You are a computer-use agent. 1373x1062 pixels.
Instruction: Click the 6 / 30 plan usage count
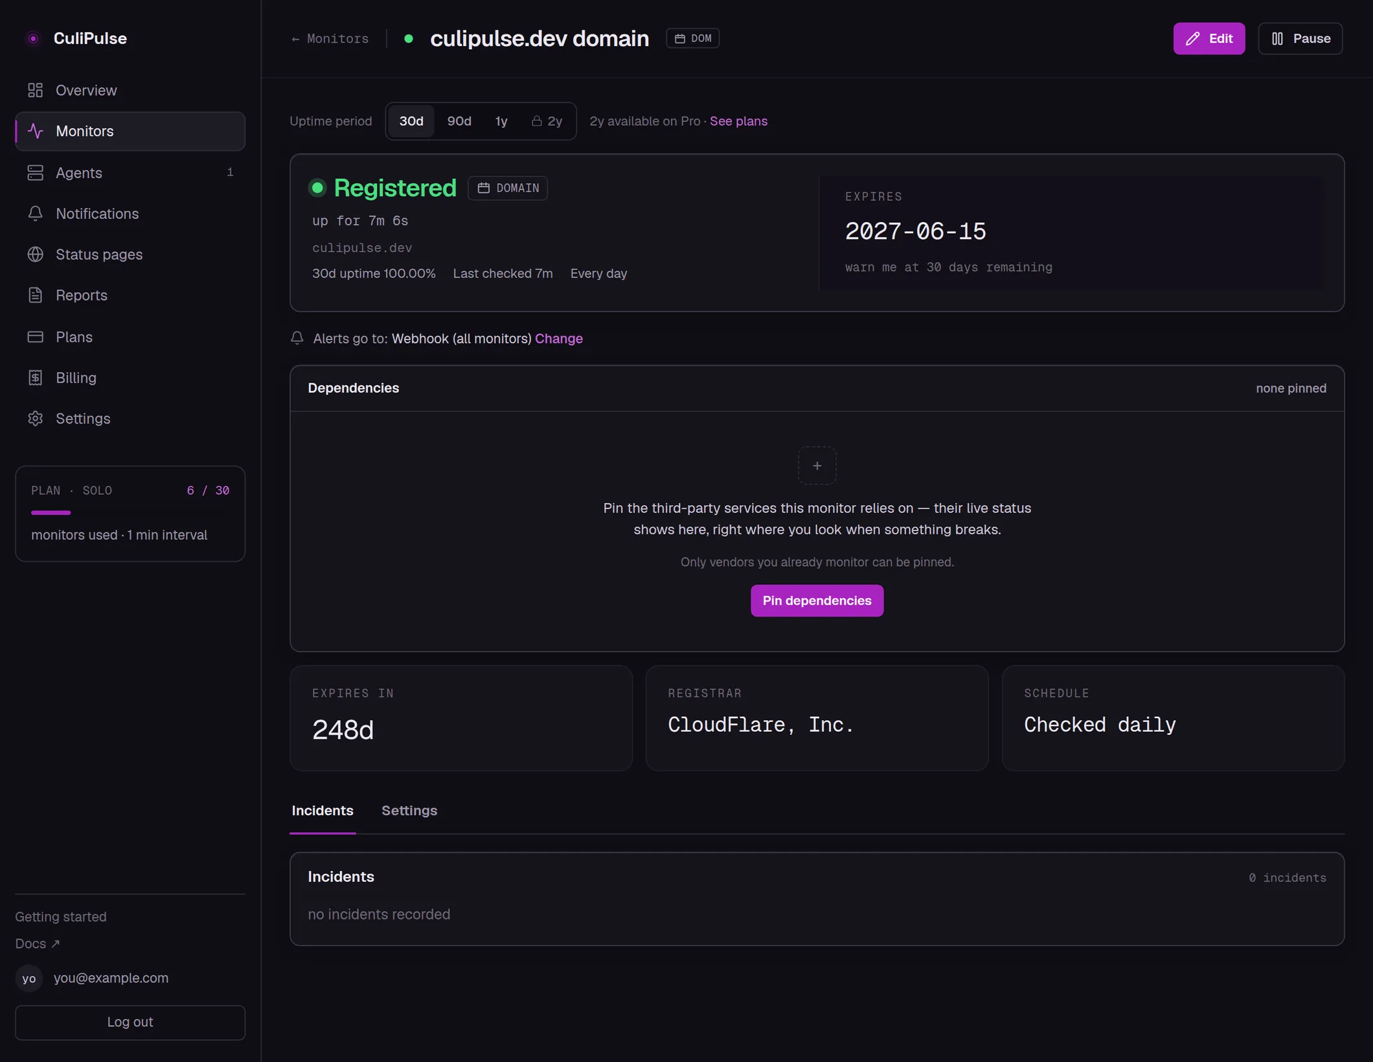(x=208, y=490)
